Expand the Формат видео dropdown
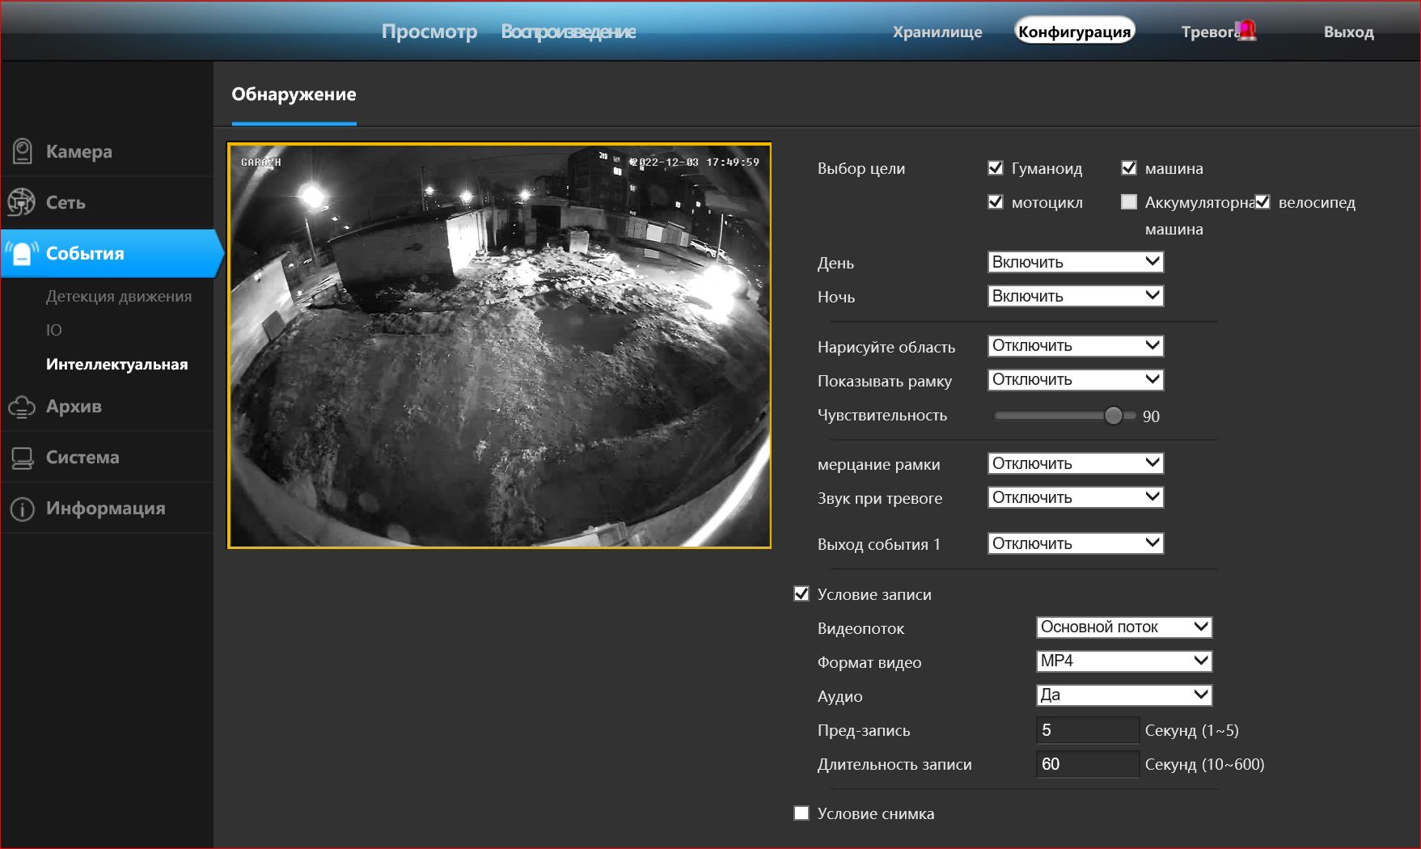1421x849 pixels. 1123,661
